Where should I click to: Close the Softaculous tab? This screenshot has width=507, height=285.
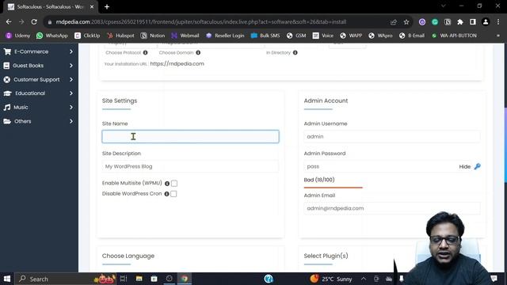tap(92, 7)
